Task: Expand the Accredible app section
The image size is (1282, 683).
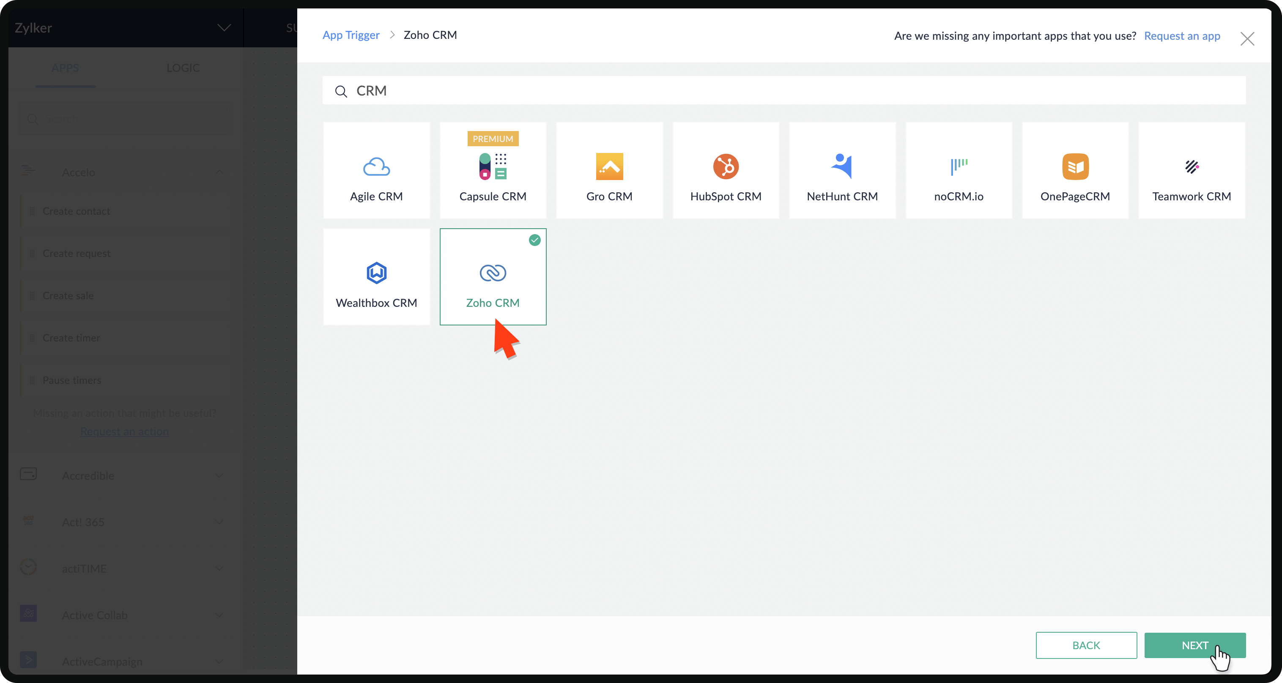Action: (219, 475)
